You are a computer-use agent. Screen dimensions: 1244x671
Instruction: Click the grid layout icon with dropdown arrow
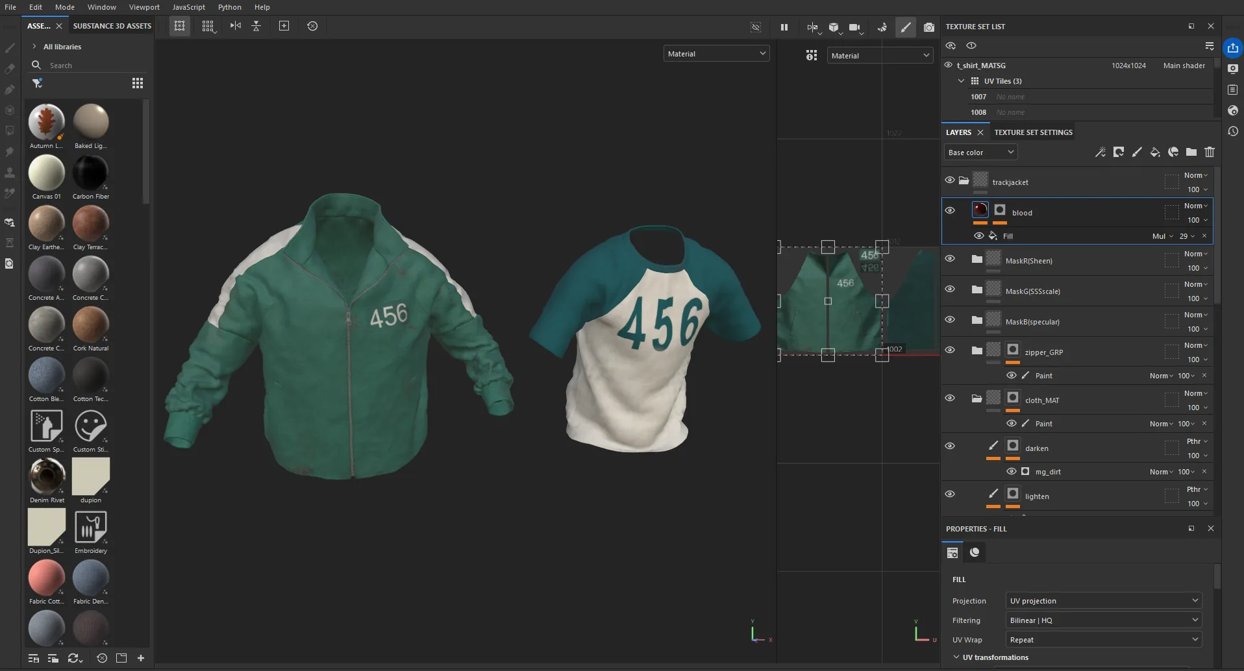point(208,26)
